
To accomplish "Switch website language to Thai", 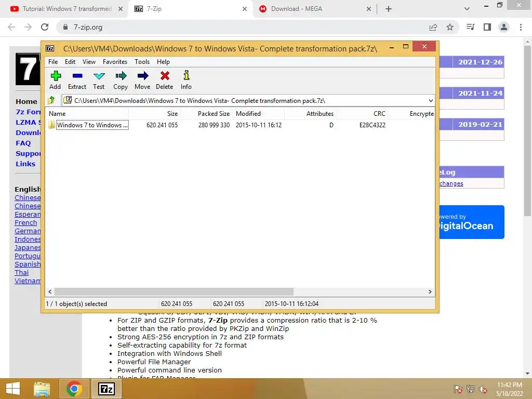I will click(x=22, y=273).
